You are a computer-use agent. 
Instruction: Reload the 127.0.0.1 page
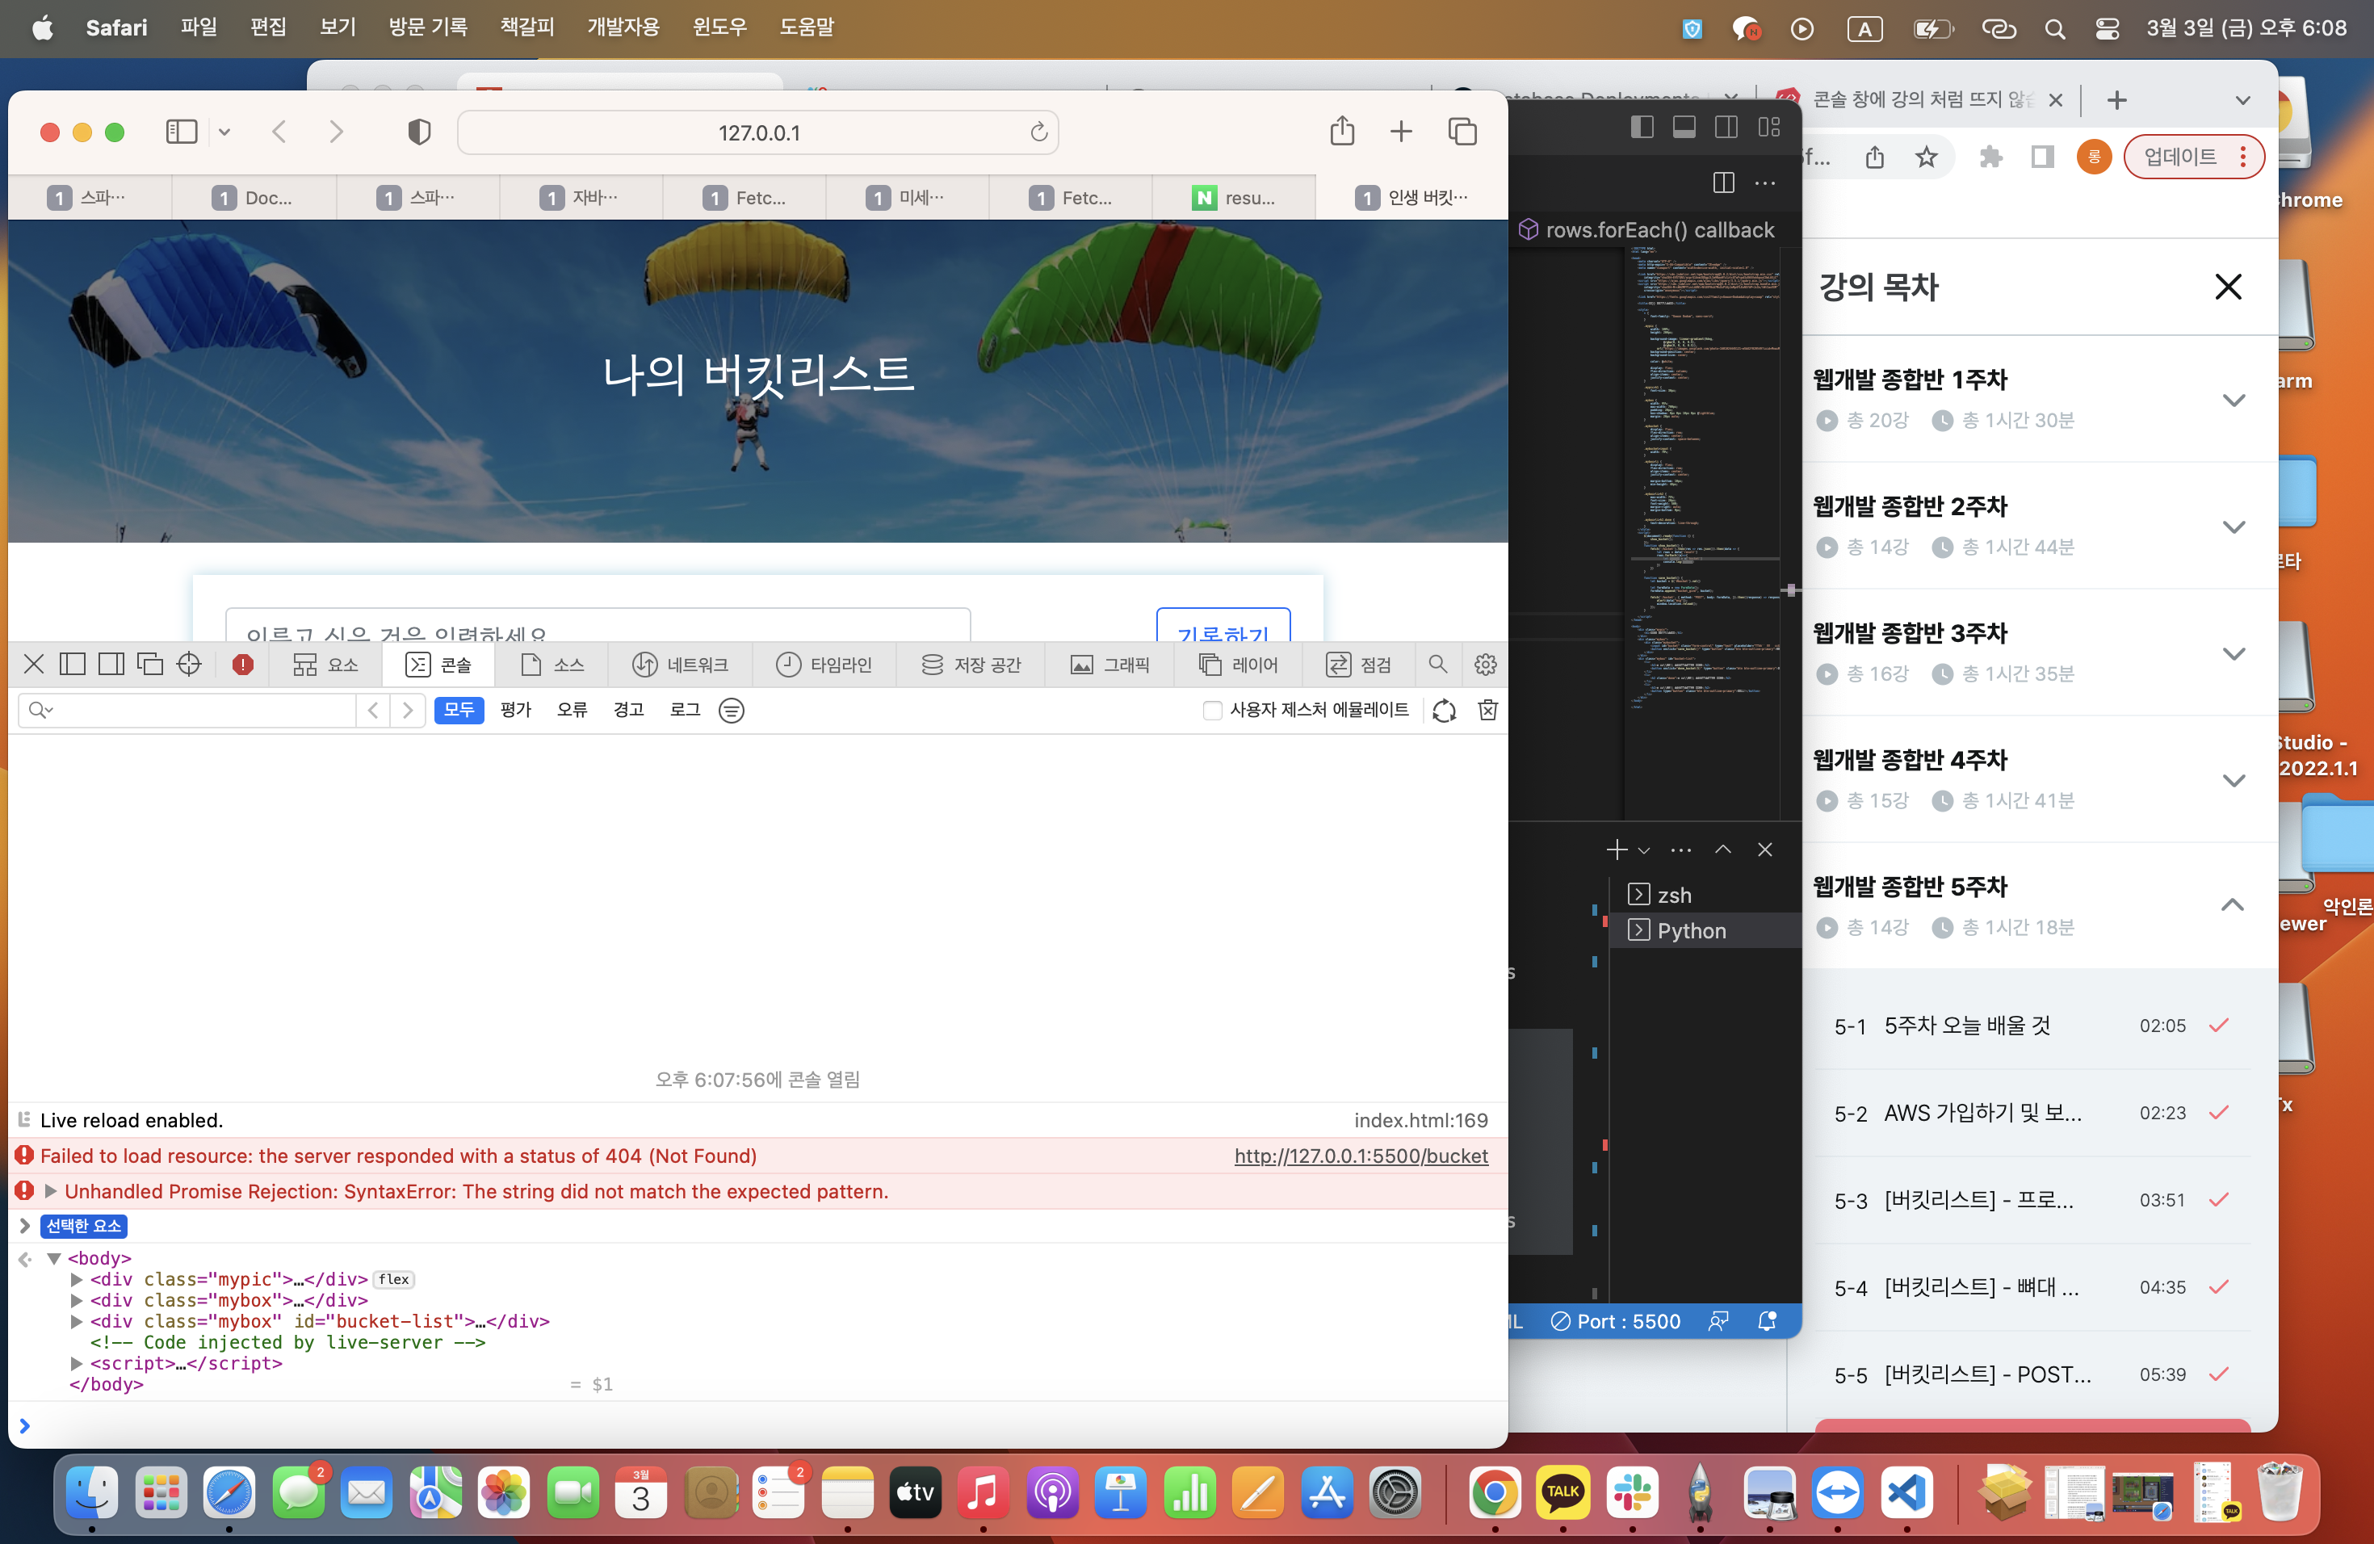coord(1038,132)
